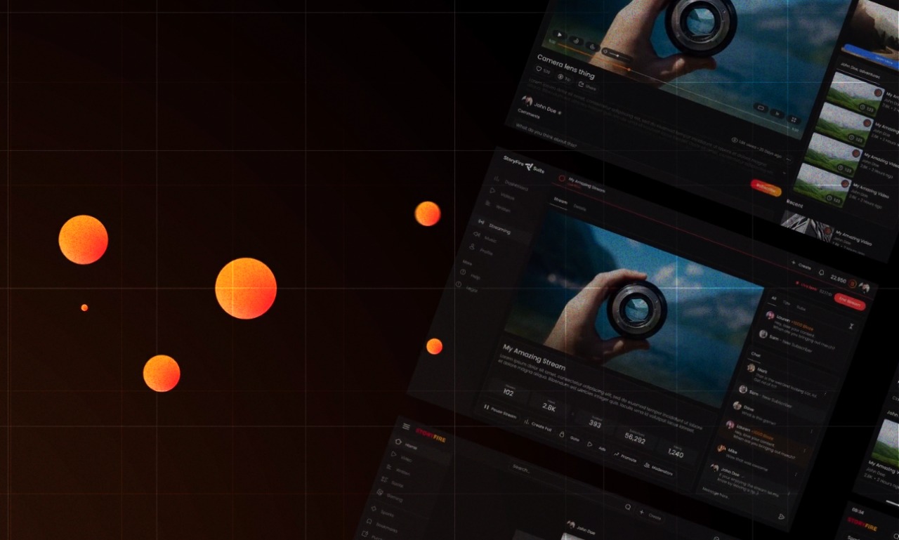This screenshot has height=540, width=899.
Task: Open Gaming in the bottom StoryFire sidebar
Action: [391, 496]
